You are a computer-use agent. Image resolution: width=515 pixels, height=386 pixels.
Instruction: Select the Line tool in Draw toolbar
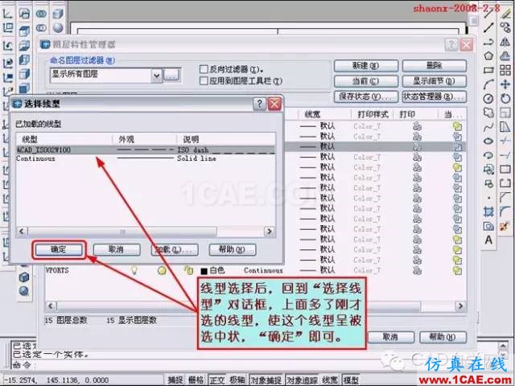[x=488, y=13]
